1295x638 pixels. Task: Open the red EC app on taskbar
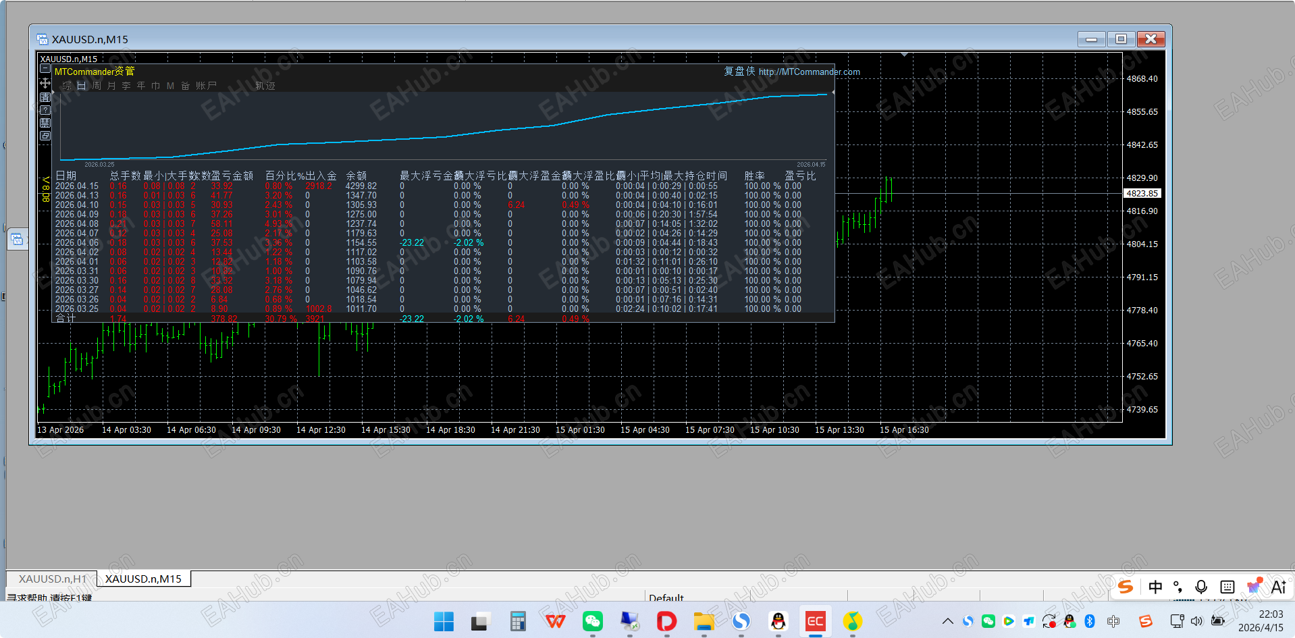pos(816,621)
